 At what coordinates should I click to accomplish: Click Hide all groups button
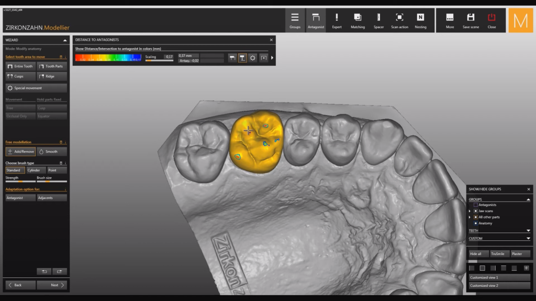coord(478,254)
